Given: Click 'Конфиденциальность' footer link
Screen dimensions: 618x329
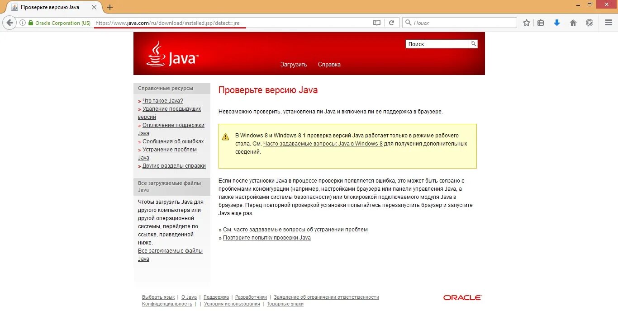Looking at the screenshot, I should pos(167,304).
